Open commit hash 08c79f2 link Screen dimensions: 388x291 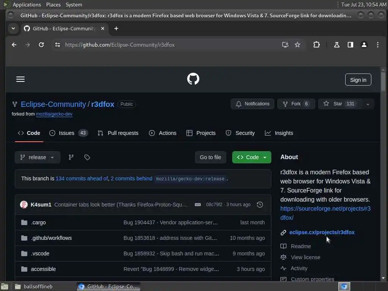[214, 205]
